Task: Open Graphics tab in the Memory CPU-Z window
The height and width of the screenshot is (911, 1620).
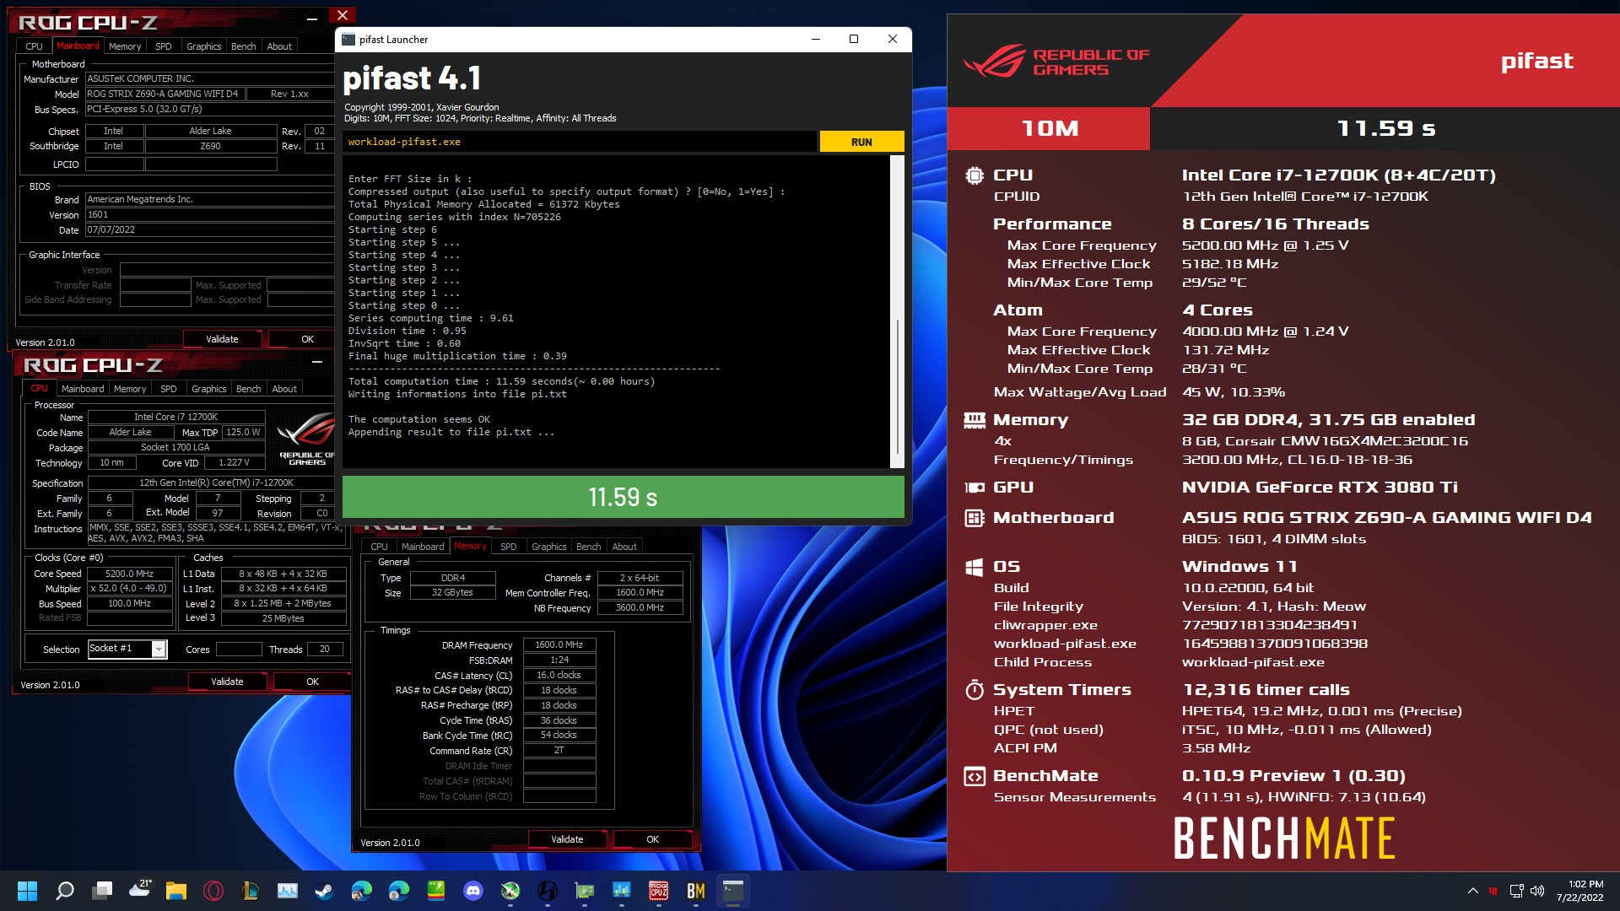Action: tap(549, 547)
